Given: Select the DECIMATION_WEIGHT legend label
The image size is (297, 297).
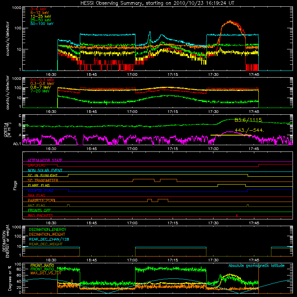Looking at the screenshot, I should click(x=47, y=234).
